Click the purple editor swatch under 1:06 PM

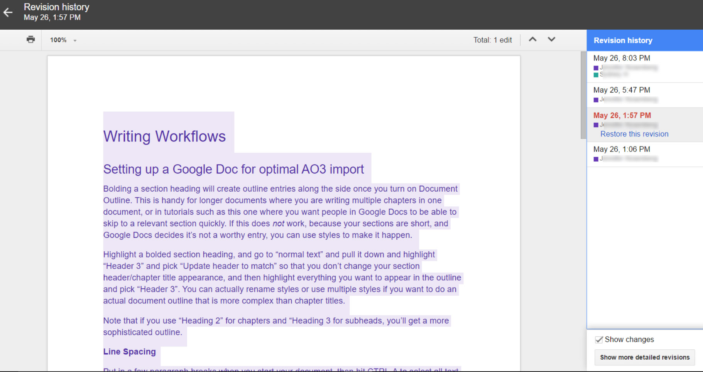[x=596, y=159]
